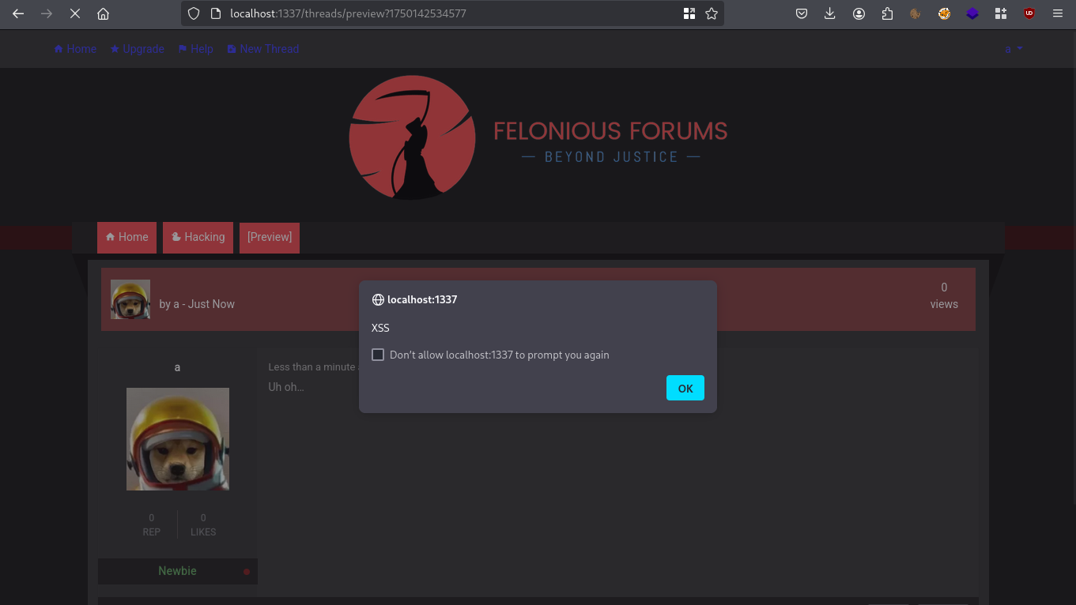The width and height of the screenshot is (1076, 605).
Task: Stop loading the page
Action: click(75, 13)
